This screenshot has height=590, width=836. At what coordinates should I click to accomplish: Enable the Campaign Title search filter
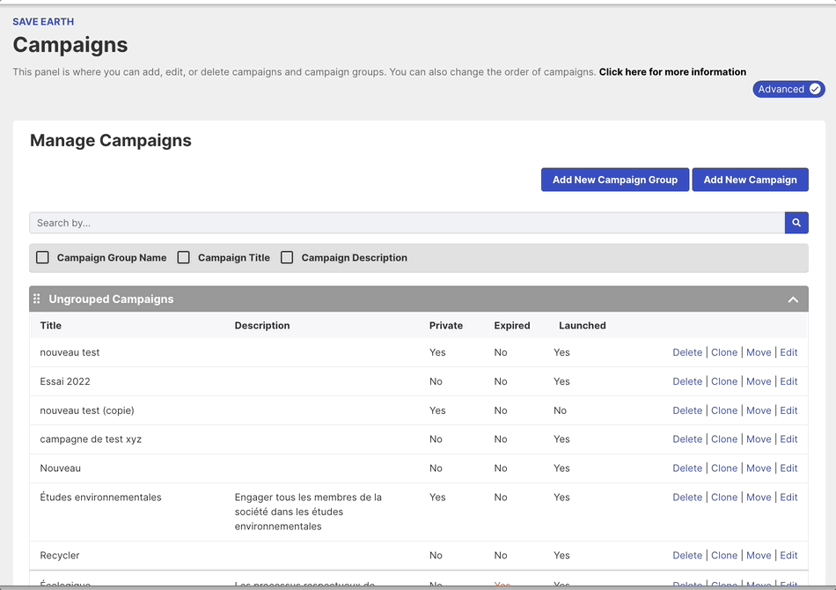(x=184, y=258)
